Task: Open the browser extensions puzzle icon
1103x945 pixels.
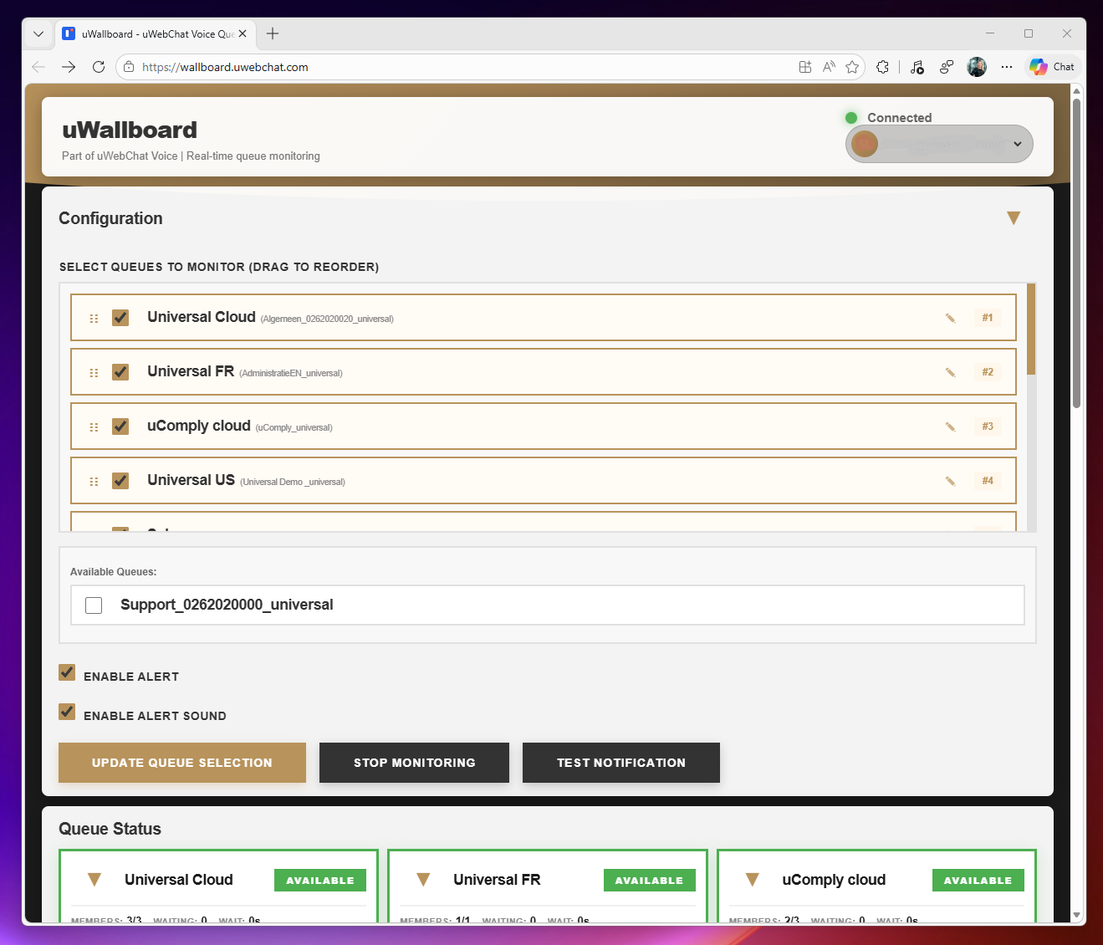Action: 882,67
